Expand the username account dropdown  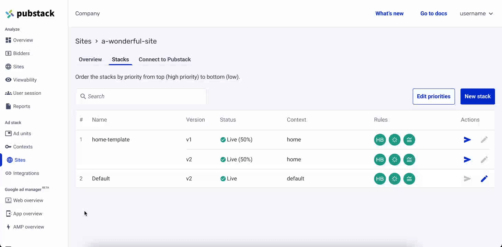[476, 14]
